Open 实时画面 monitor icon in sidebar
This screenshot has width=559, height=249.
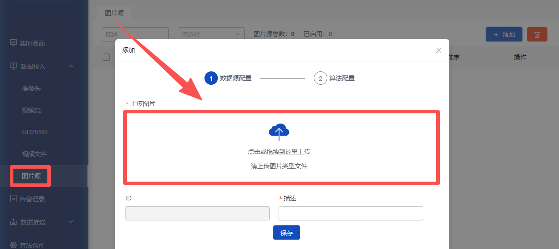13,43
